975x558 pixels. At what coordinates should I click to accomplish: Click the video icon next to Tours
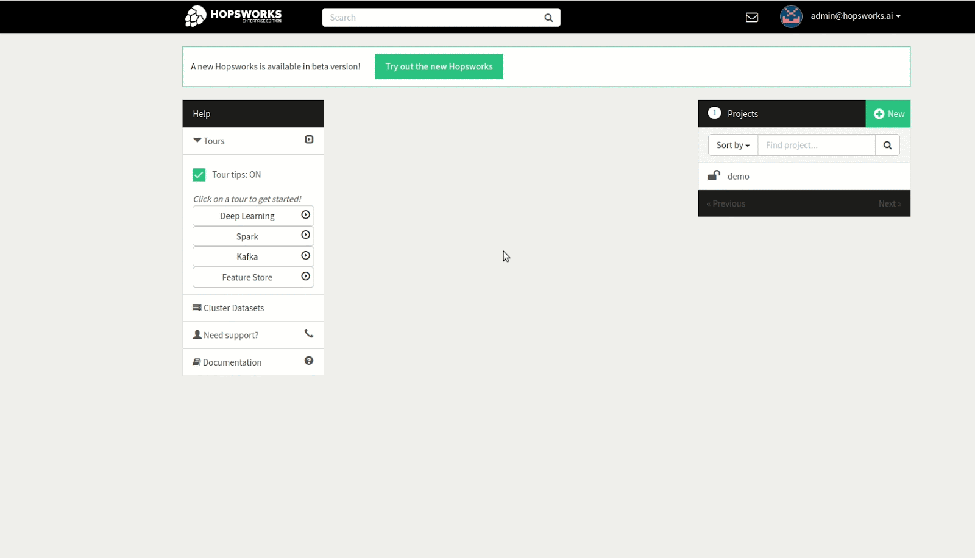point(308,139)
